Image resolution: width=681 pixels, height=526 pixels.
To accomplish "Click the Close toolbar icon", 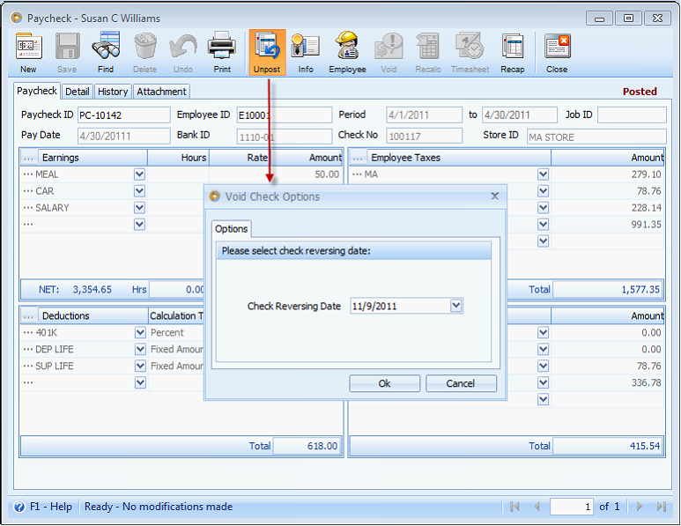I will [557, 53].
